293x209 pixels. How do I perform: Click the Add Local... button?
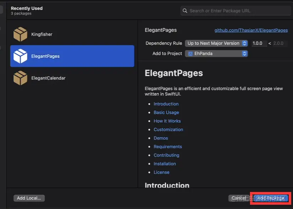29,198
